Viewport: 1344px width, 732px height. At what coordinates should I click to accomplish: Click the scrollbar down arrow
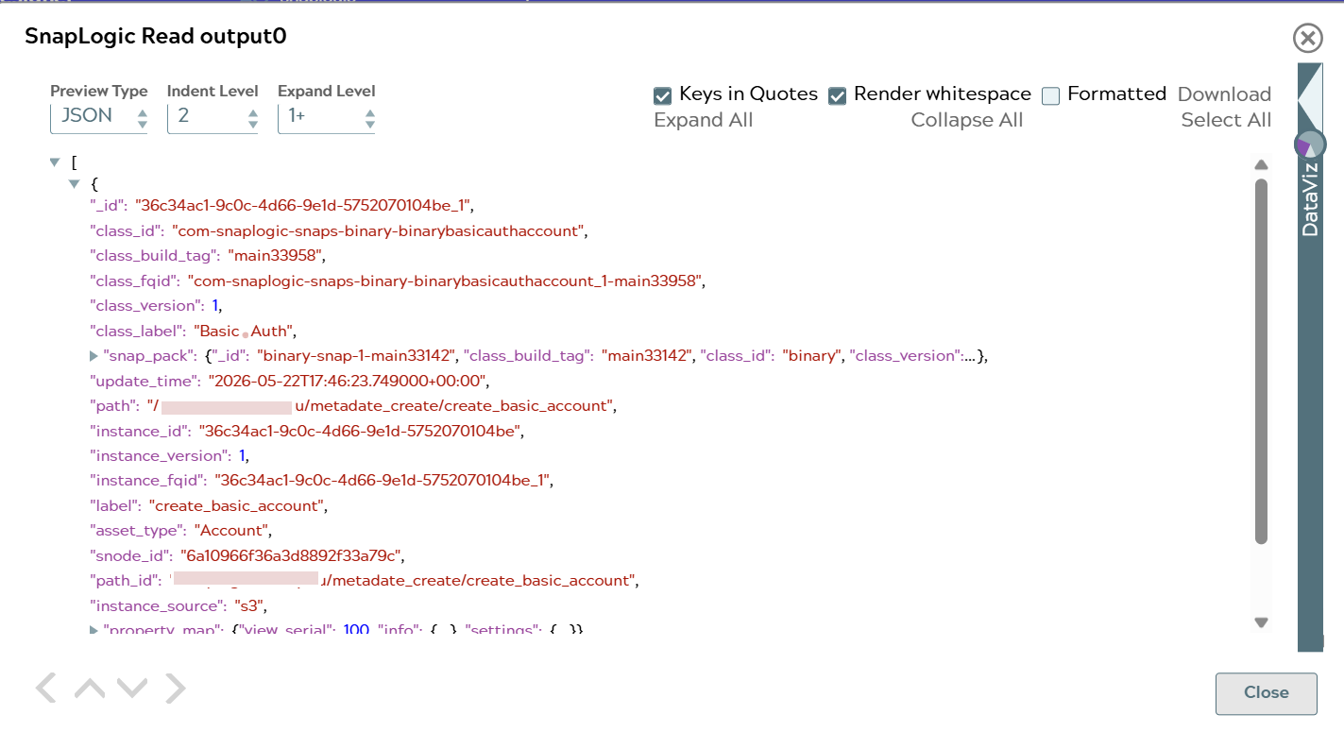pyautogui.click(x=1261, y=622)
